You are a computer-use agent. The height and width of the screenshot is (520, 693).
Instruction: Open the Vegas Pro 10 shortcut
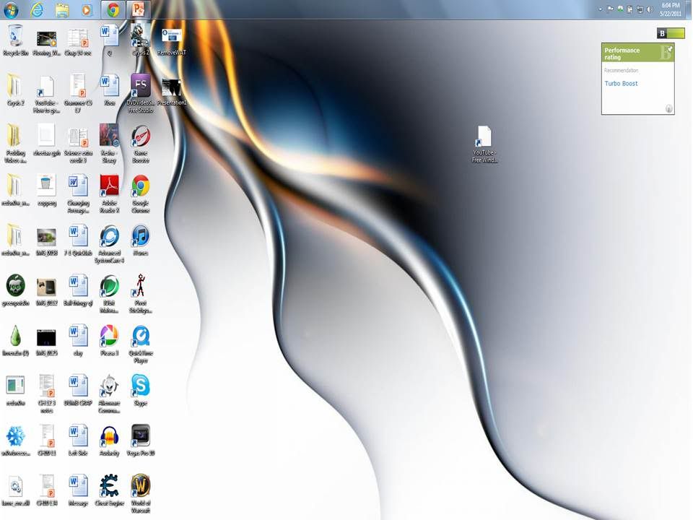tap(140, 435)
